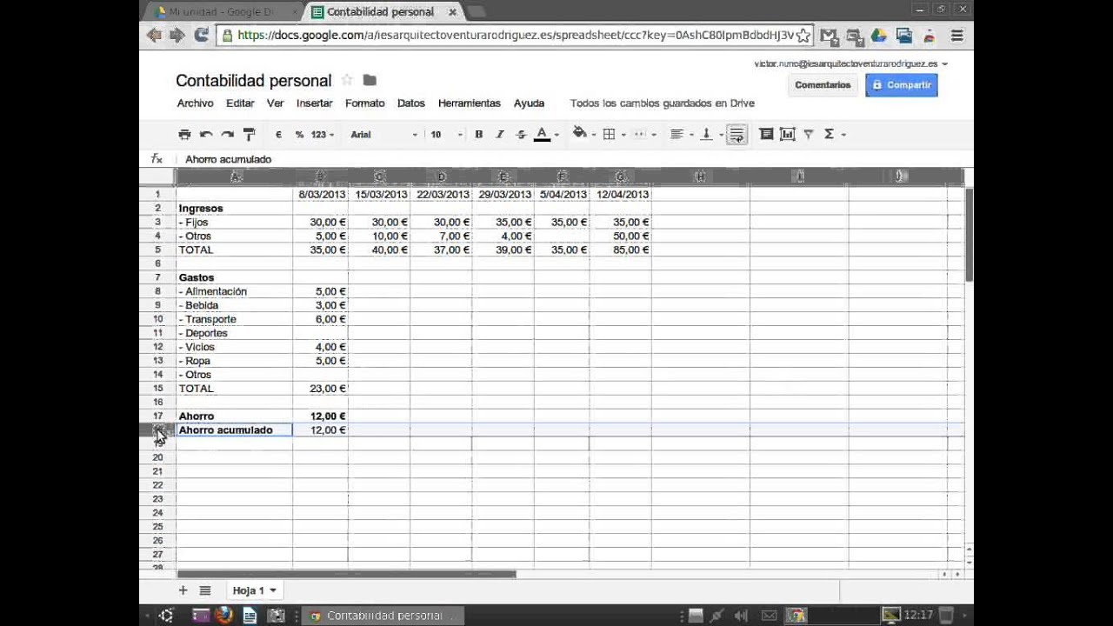Click the Comentarios button

click(x=823, y=85)
